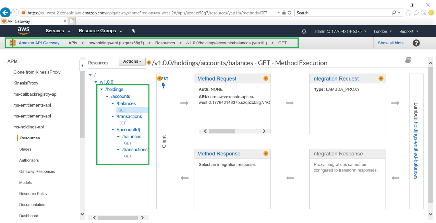Viewport: 436px width, 223px height.
Task: Open the Resource Groups menu
Action: (100, 31)
